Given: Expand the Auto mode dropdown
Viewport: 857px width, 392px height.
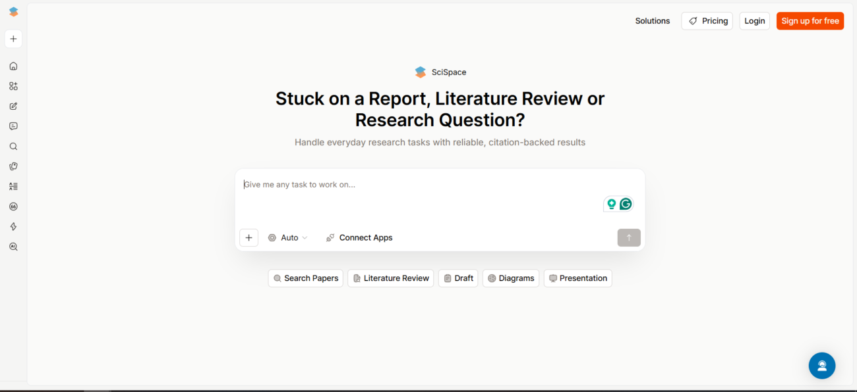Looking at the screenshot, I should point(288,238).
